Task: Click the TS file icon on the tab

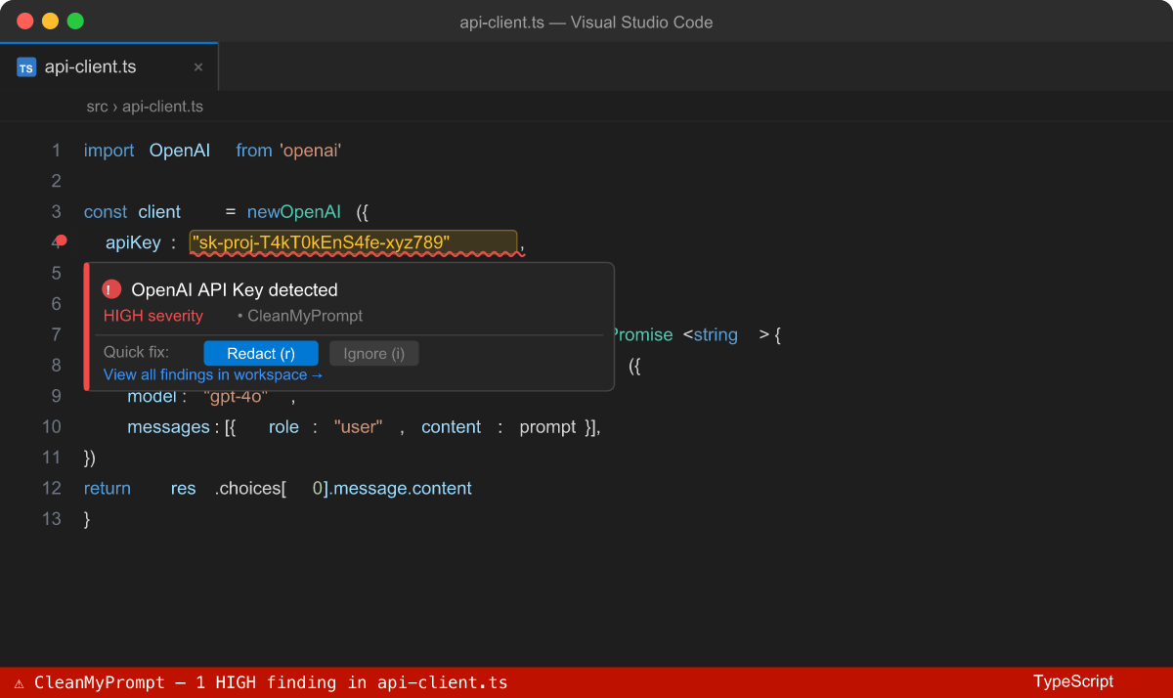Action: [x=26, y=67]
